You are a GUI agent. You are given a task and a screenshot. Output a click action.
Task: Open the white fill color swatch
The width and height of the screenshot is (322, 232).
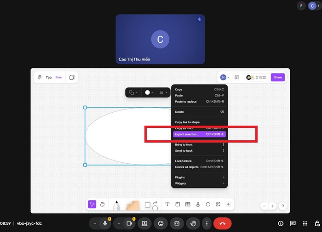pos(148,93)
